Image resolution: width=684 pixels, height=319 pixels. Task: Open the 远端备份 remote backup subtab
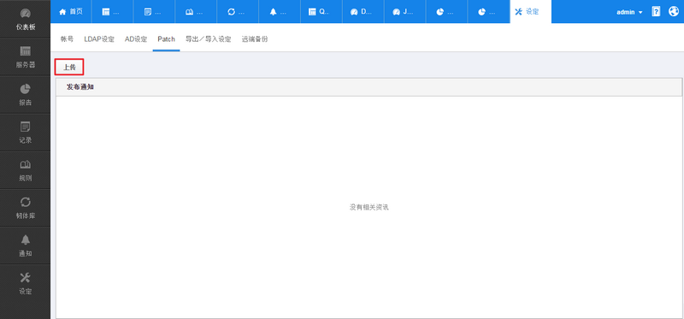pos(255,38)
